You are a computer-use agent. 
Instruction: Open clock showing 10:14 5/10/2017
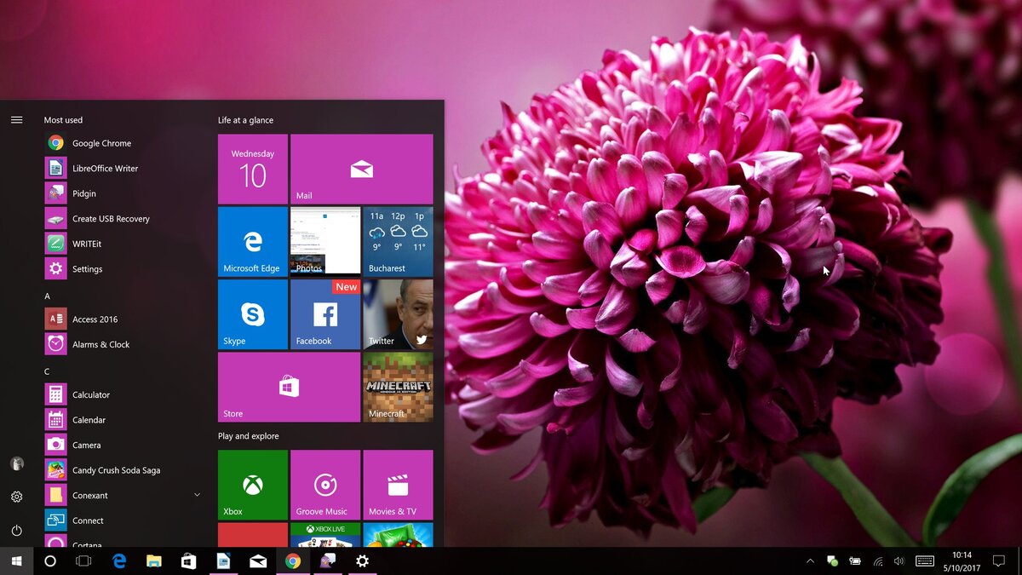pyautogui.click(x=962, y=561)
